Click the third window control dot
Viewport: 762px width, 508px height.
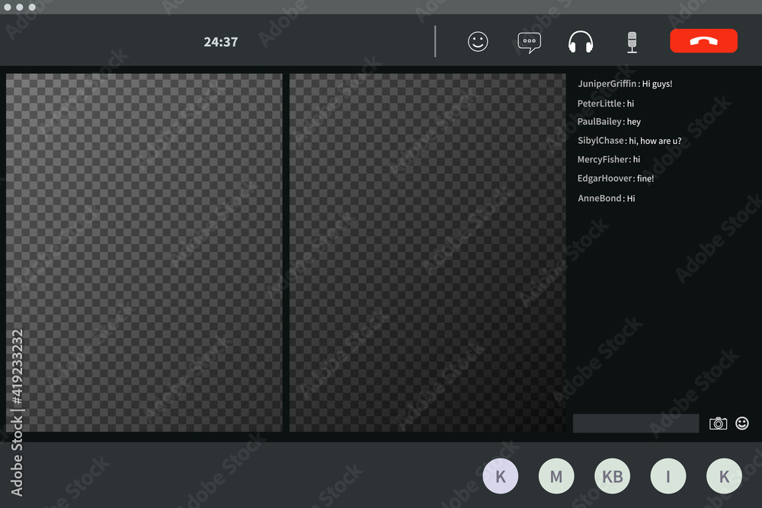(32, 7)
